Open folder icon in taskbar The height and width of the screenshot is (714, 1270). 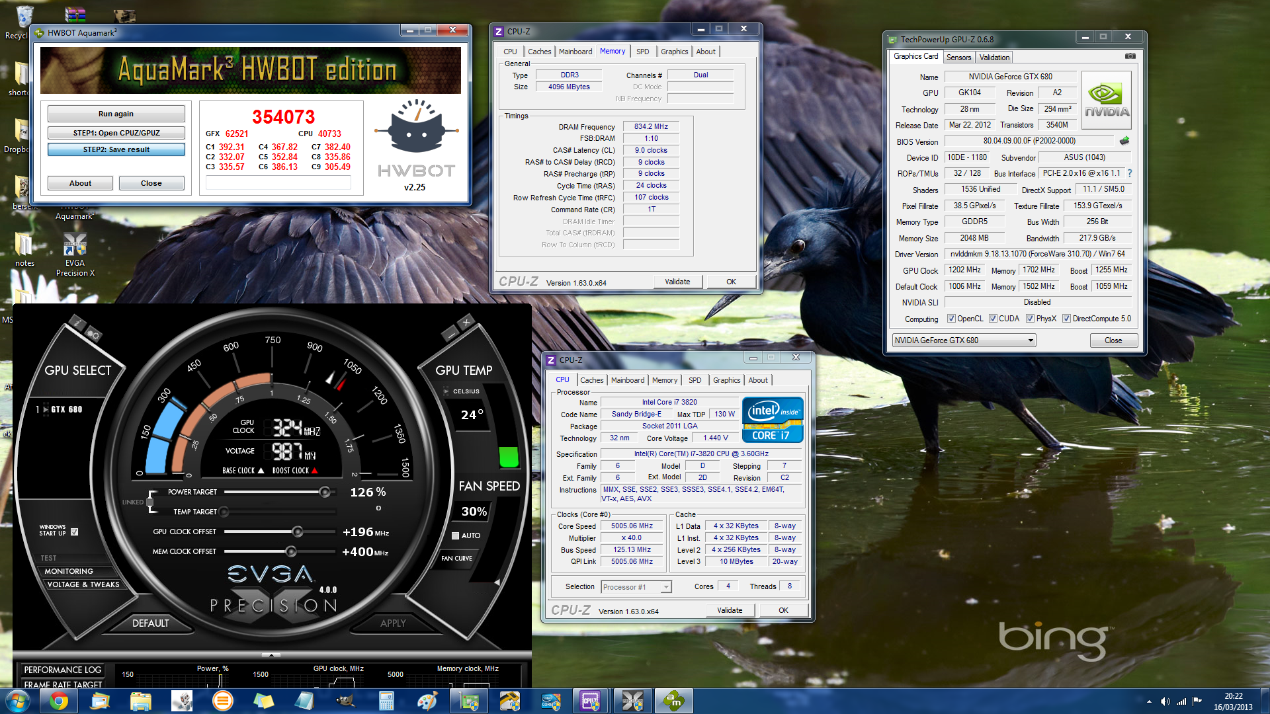141,701
